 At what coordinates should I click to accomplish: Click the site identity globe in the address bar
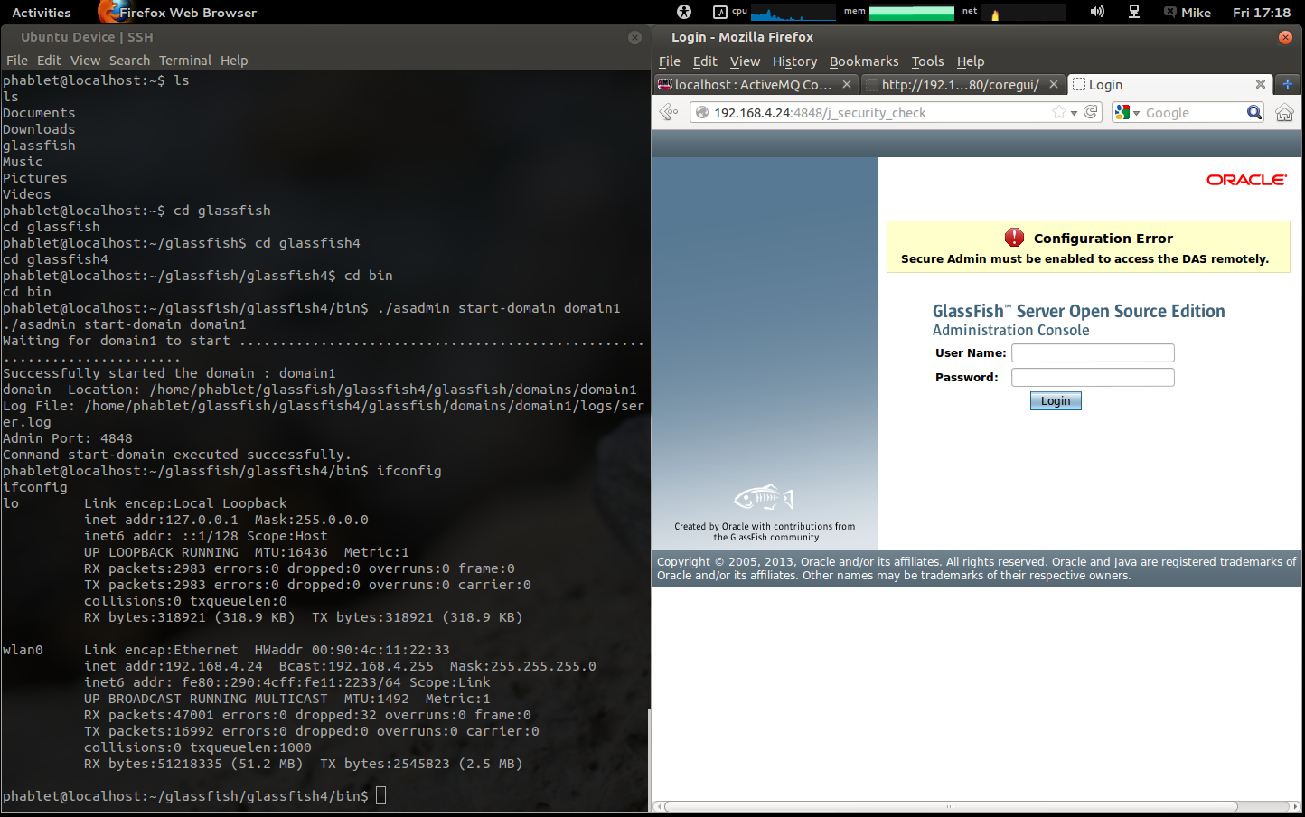(700, 112)
